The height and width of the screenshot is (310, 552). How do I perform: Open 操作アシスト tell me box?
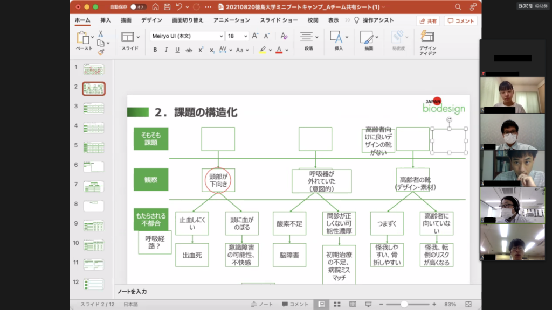374,20
